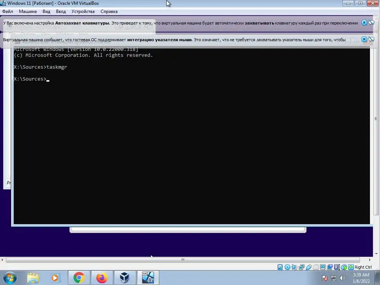Open Windows Explorer from the taskbar
This screenshot has height=285, width=380.
coord(33,278)
